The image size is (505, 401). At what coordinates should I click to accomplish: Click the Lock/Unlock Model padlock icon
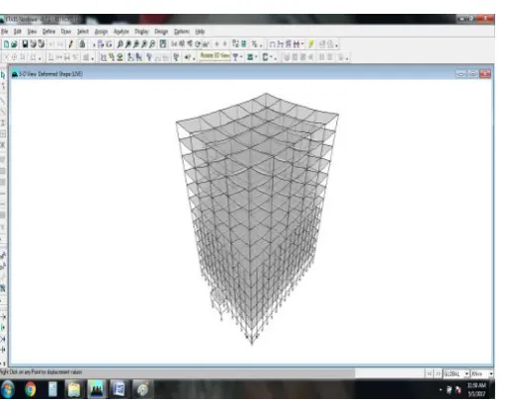(x=82, y=43)
